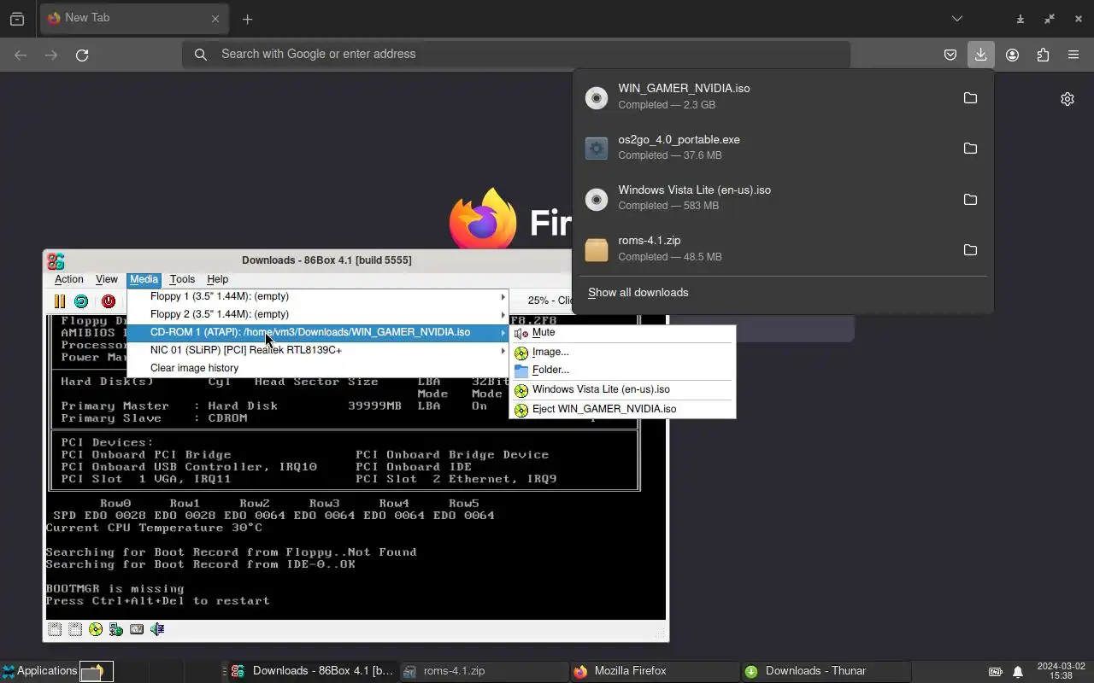Close the New Tab tab
Screen dimensions: 1094x683
tap(215, 18)
